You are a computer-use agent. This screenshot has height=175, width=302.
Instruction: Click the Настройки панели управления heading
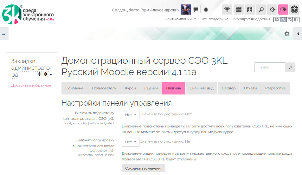(117, 103)
